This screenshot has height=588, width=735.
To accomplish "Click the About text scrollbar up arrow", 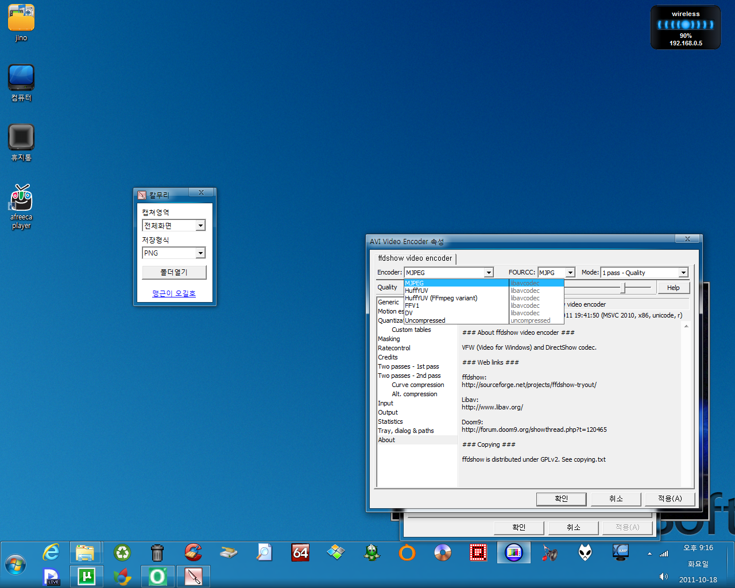I will tap(686, 326).
